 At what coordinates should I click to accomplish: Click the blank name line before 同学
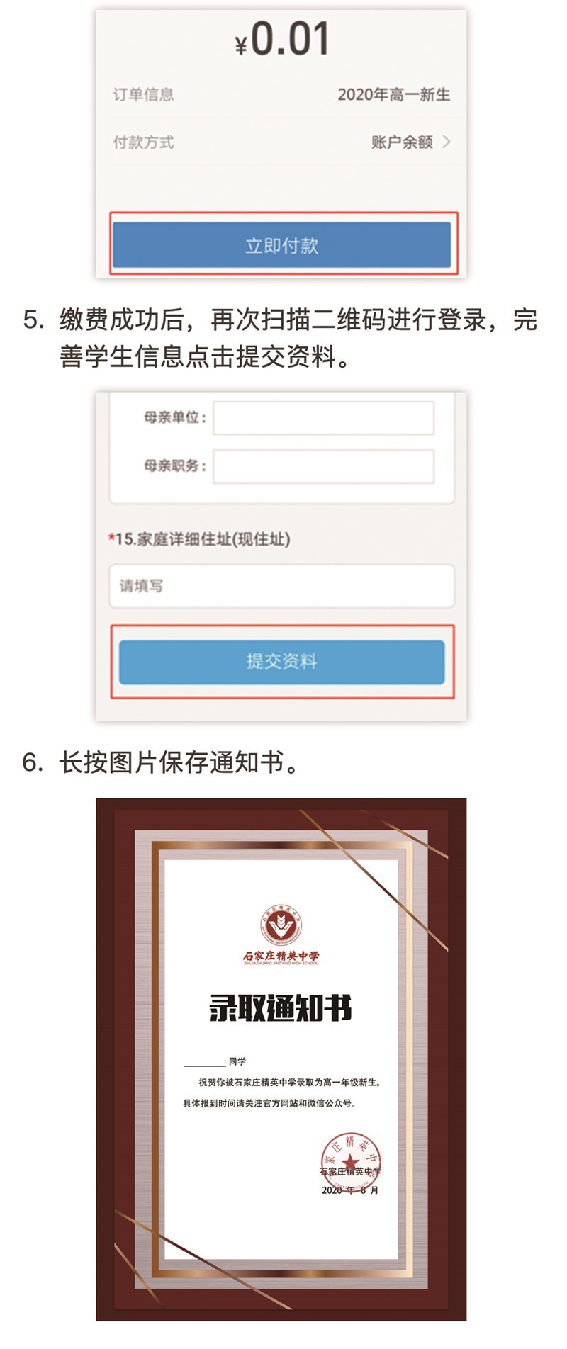click(x=205, y=1062)
